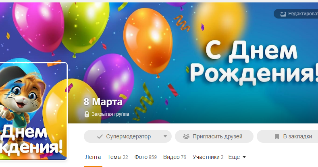Screen dimensions: 318x167
Task: Open the Супермодератор status button
Action: tap(128, 136)
